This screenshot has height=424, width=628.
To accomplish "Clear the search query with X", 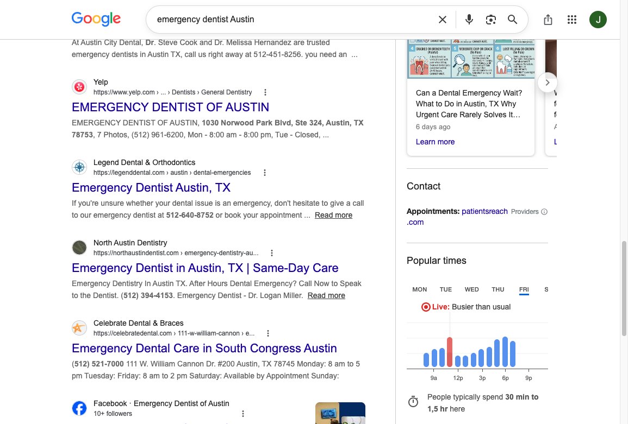I will pyautogui.click(x=442, y=20).
